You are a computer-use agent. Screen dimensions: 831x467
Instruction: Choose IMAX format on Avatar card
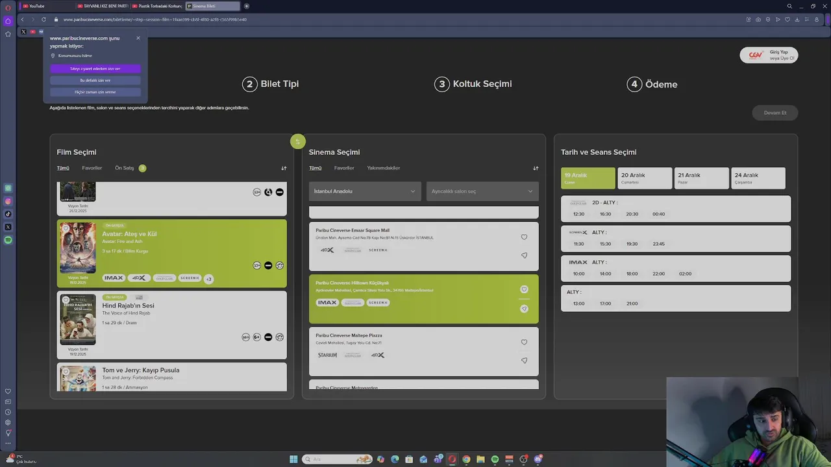point(114,278)
